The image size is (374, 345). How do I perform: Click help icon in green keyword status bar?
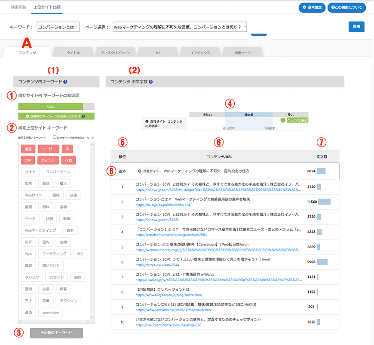(83, 116)
